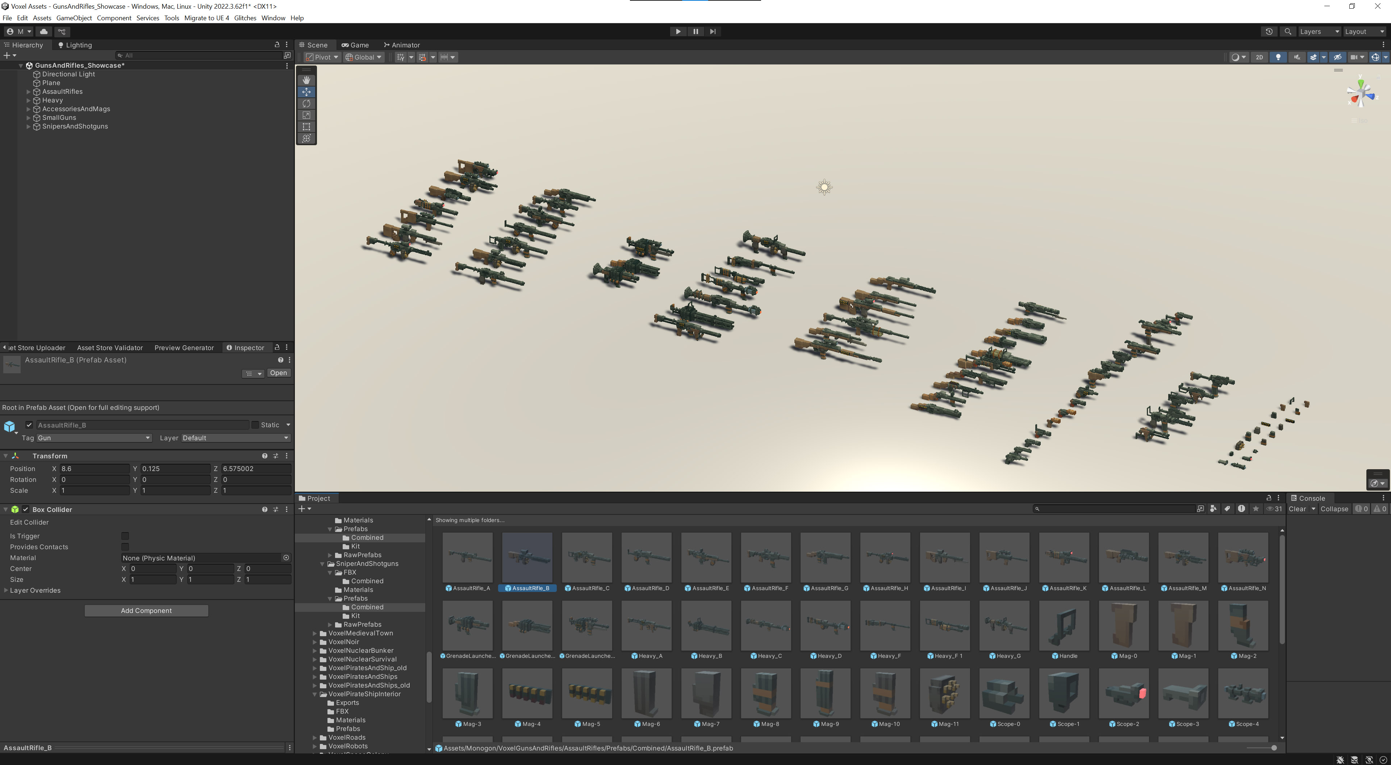Open the Component menu
Image resolution: width=1391 pixels, height=765 pixels.
114,18
